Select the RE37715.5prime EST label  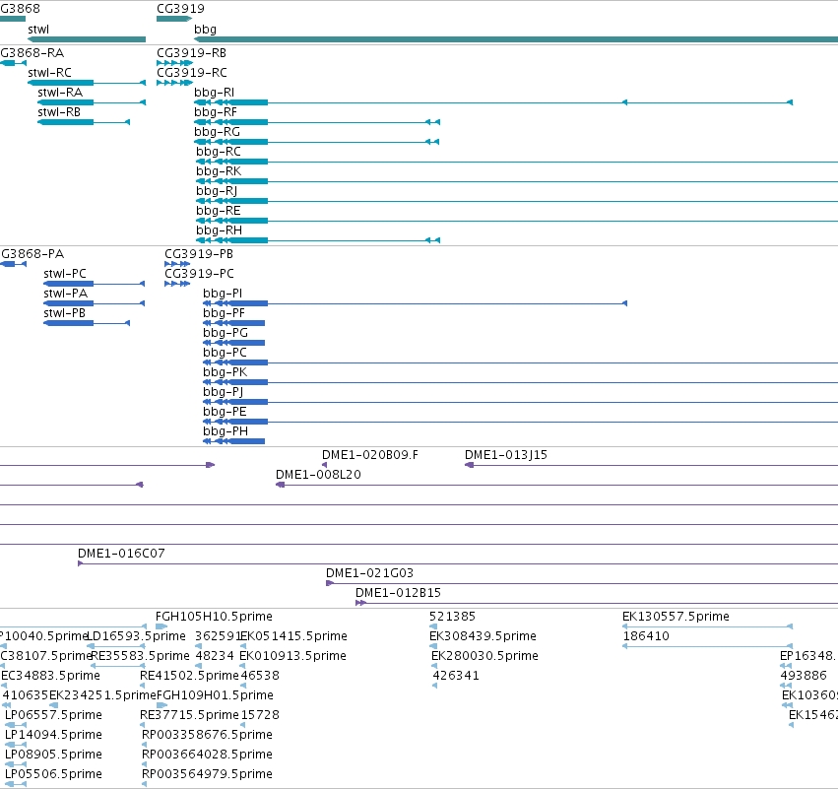coord(189,715)
